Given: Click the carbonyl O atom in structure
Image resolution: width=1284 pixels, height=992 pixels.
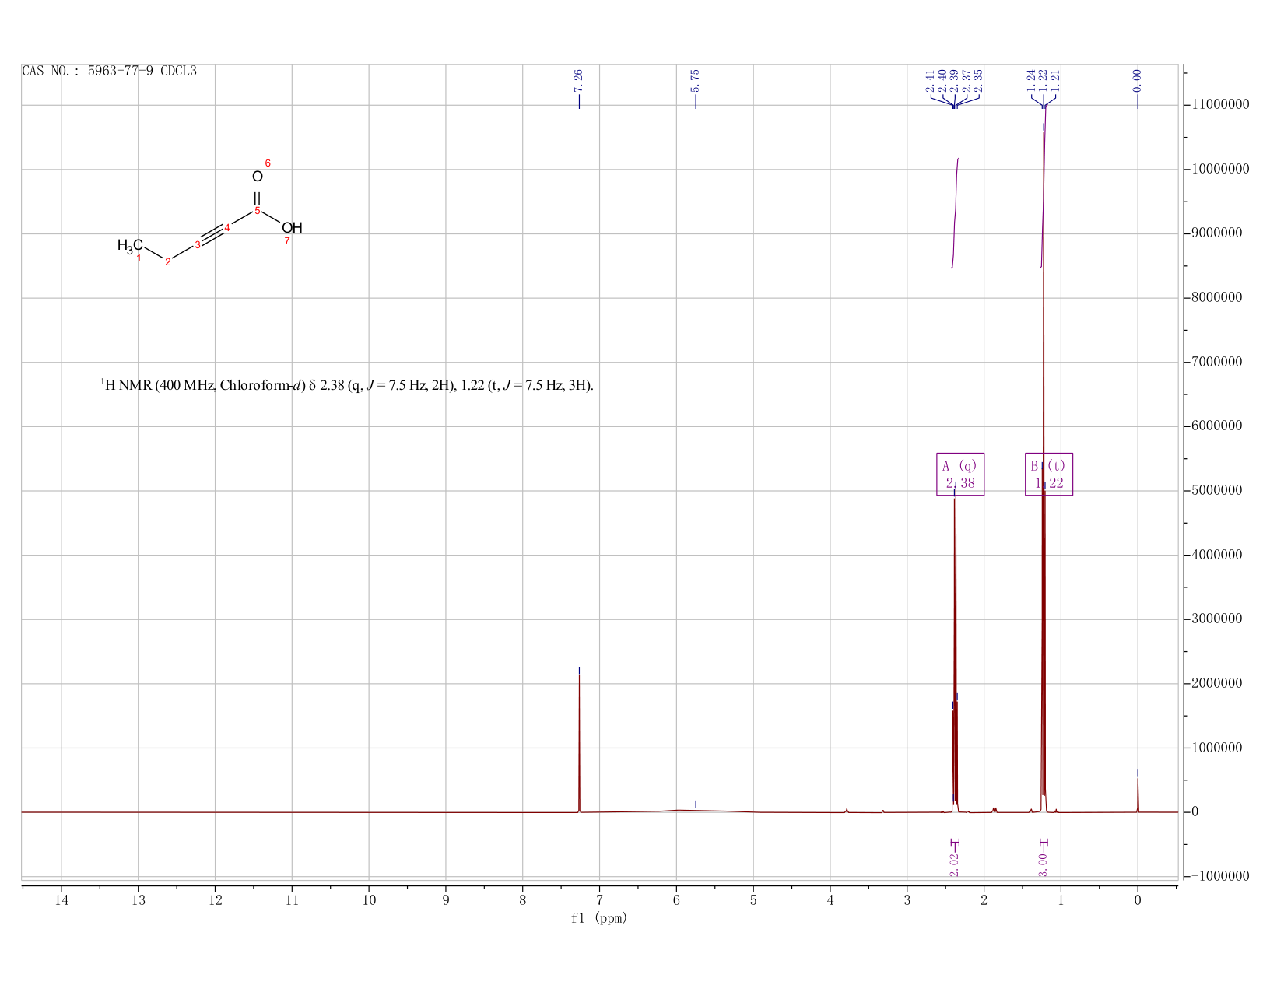Looking at the screenshot, I should pos(258,177).
